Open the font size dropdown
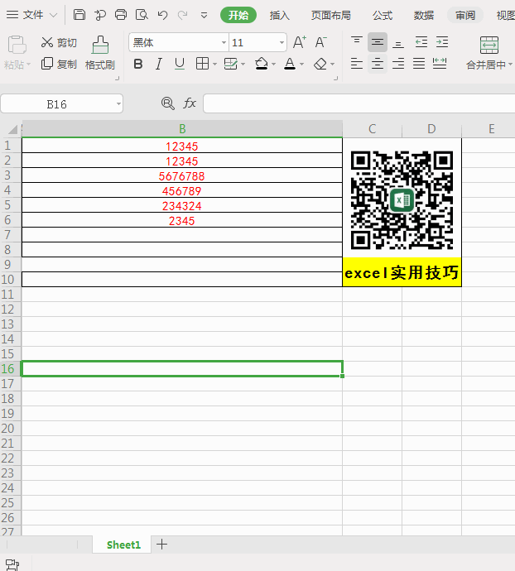 tap(282, 42)
